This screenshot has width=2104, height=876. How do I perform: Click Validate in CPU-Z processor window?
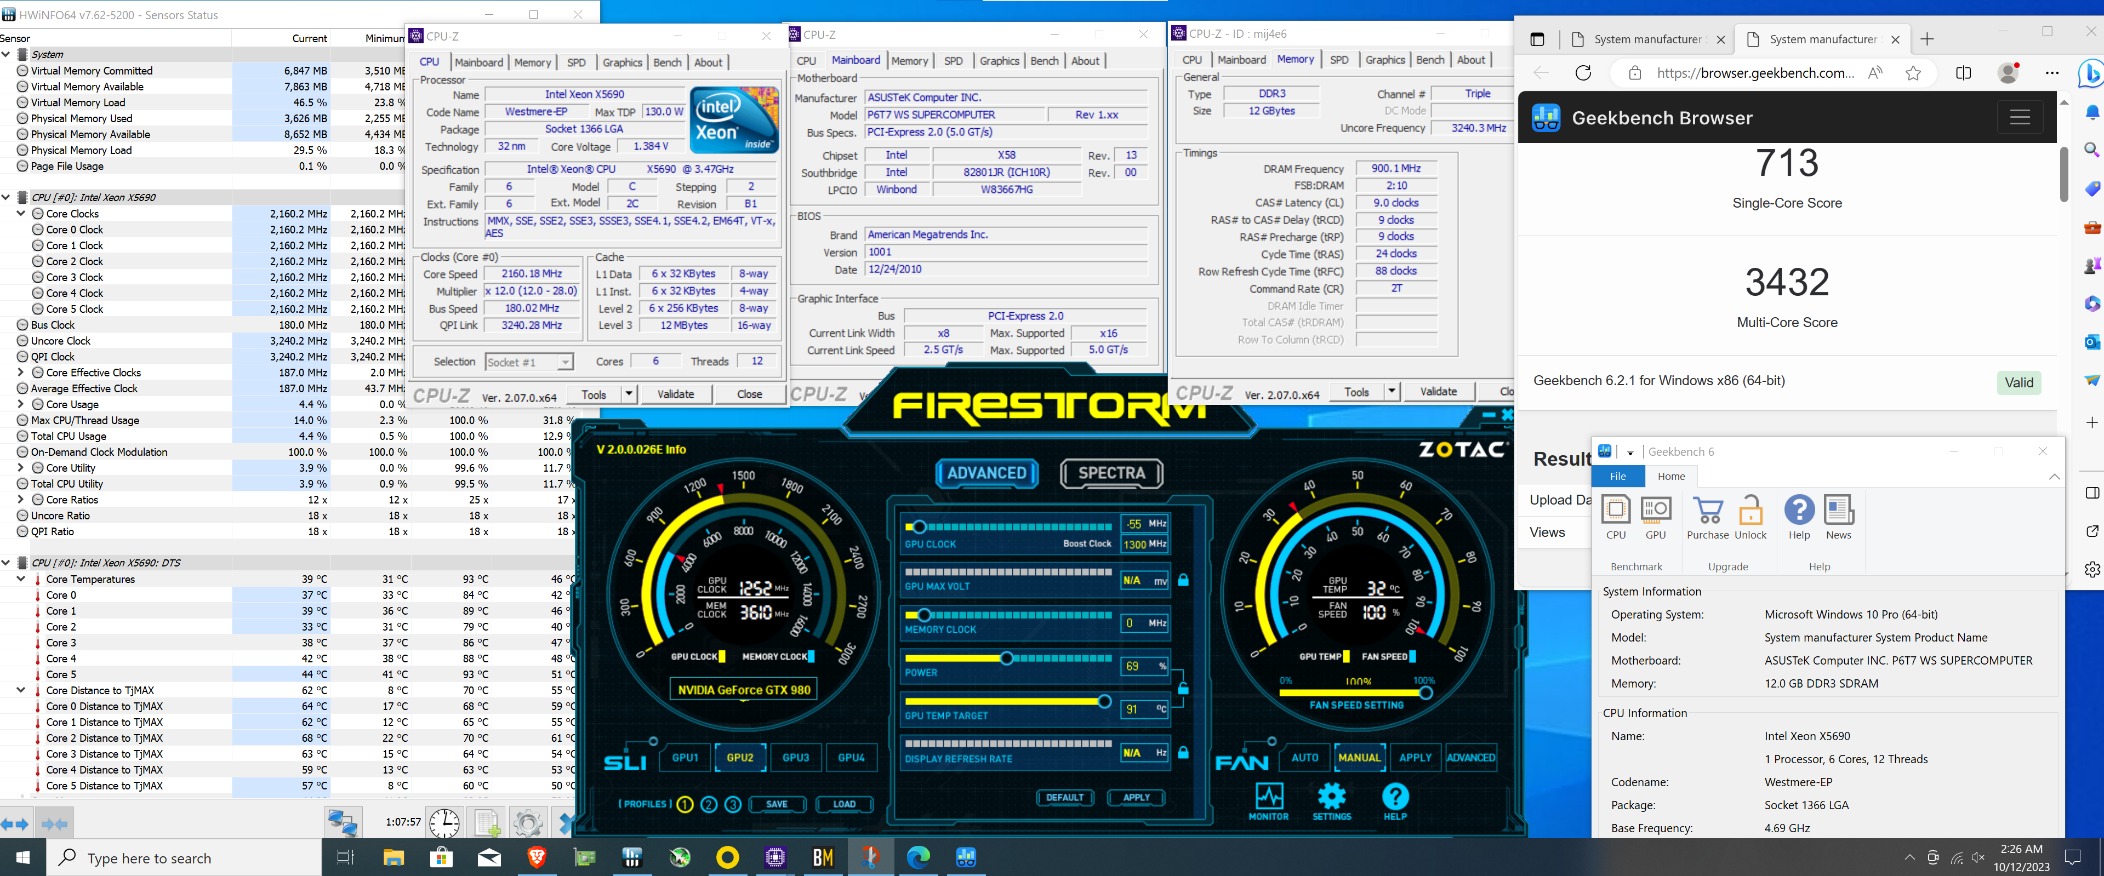[675, 394]
